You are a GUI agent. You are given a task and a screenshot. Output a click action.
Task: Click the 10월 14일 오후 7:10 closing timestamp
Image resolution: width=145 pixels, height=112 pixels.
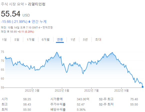pos(24,28)
